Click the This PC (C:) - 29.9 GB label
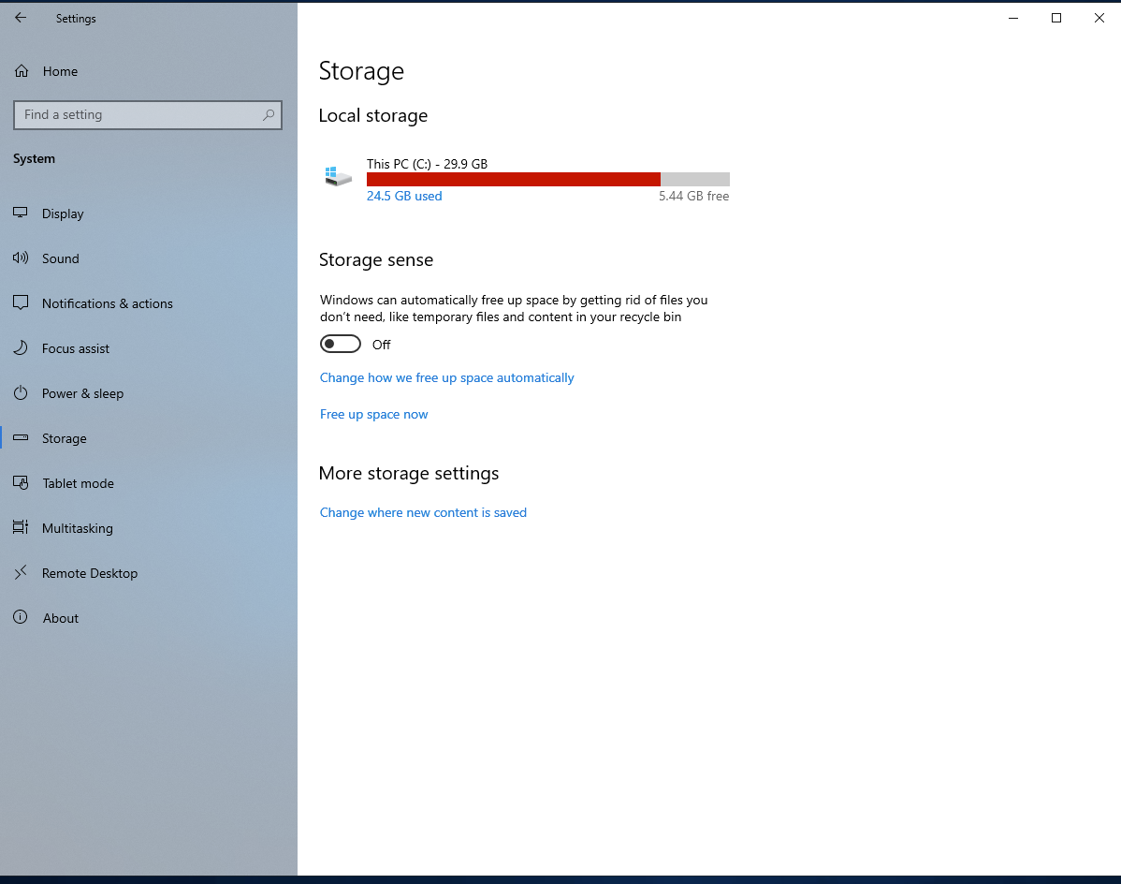Viewport: 1121px width, 884px height. [427, 164]
